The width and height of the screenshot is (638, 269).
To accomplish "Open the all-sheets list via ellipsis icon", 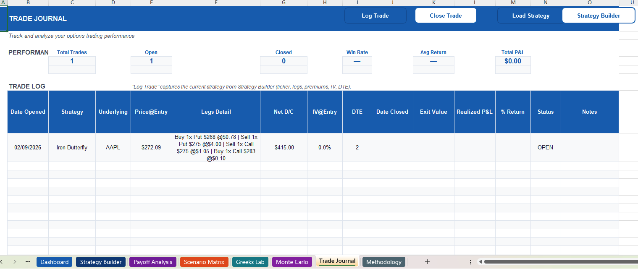I will (28, 261).
